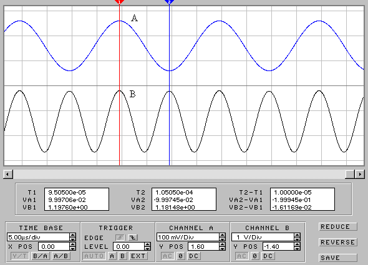Select trigger source B
The height and width of the screenshot is (265, 368).
(x=122, y=256)
